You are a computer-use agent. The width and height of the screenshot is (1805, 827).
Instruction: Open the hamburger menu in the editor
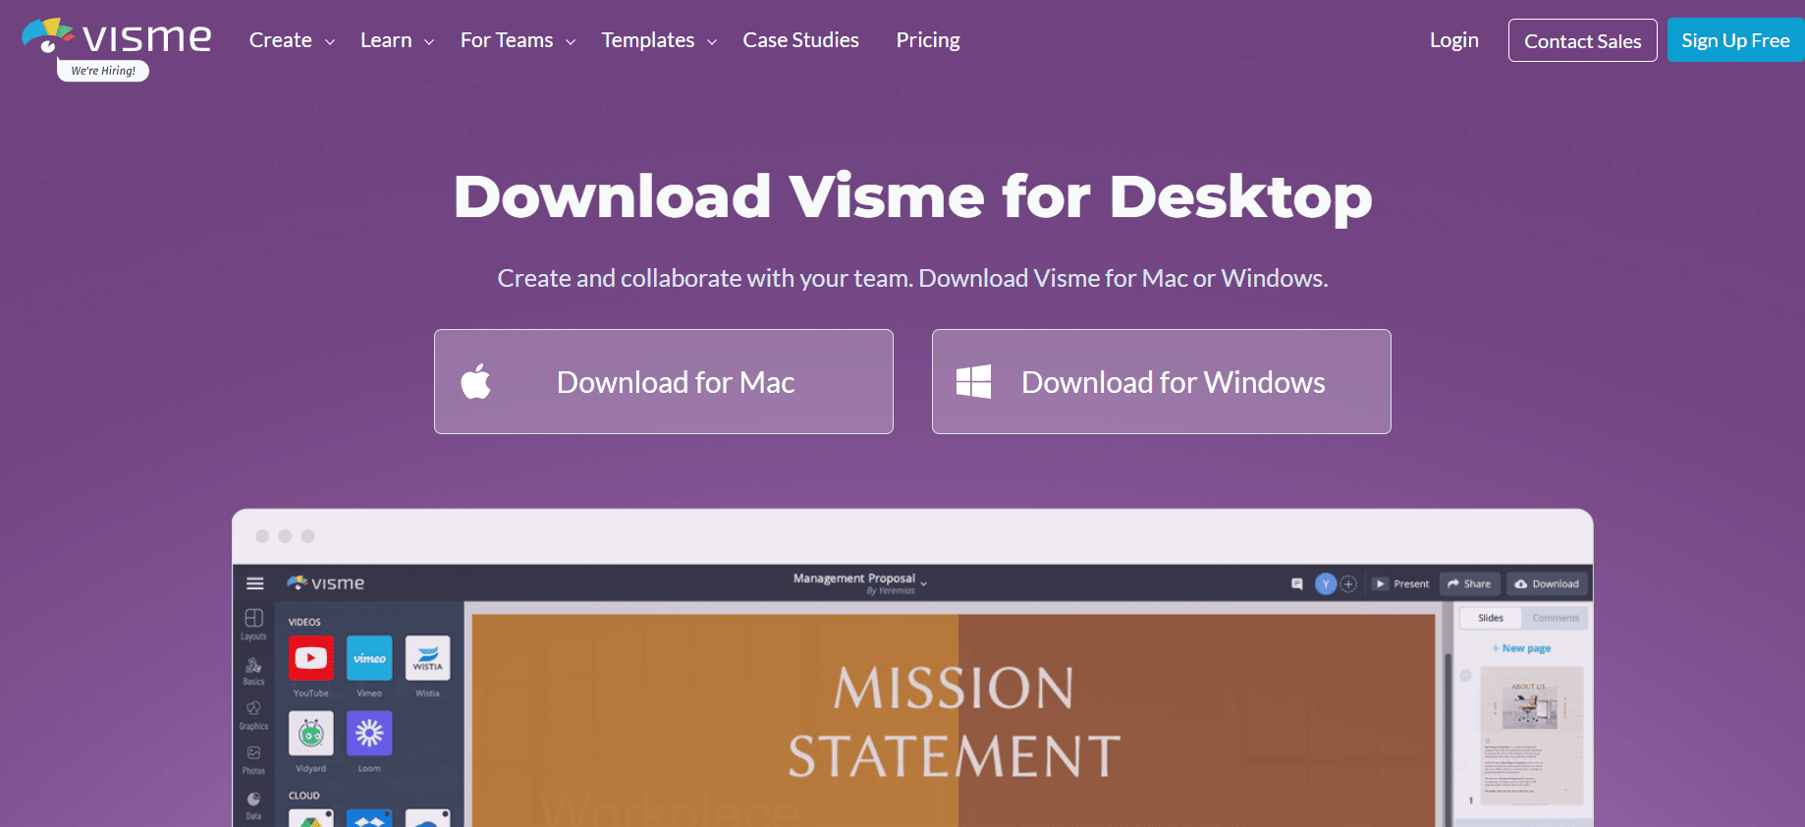point(255,583)
